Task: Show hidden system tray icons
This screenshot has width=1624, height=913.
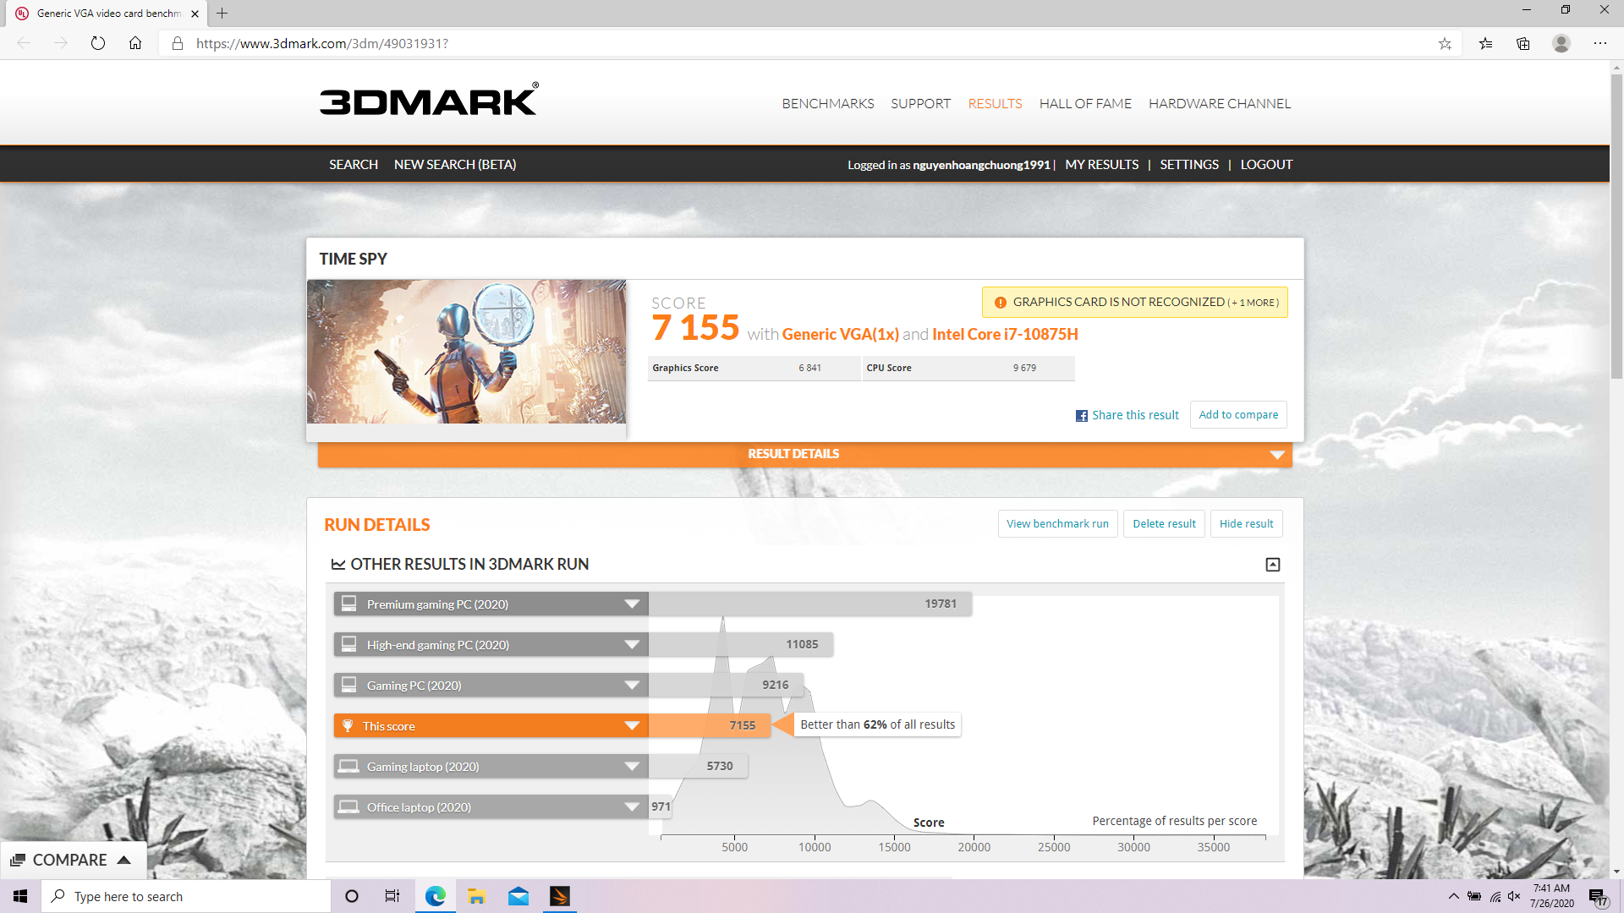Action: pos(1454,896)
